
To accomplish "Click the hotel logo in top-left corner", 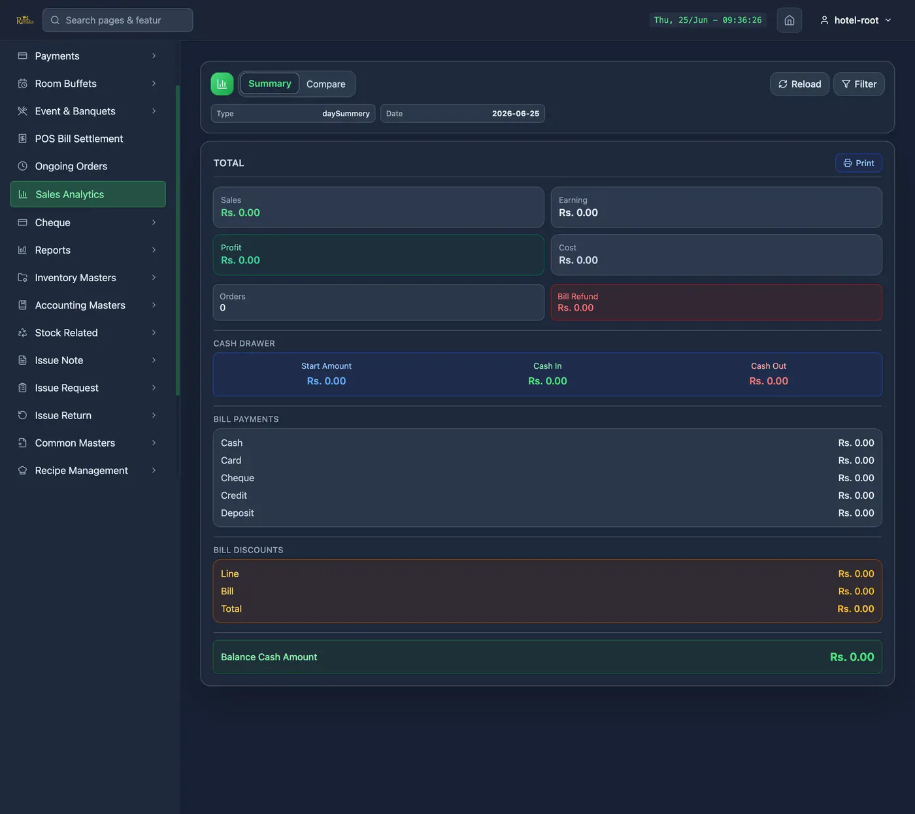I will [x=25, y=20].
